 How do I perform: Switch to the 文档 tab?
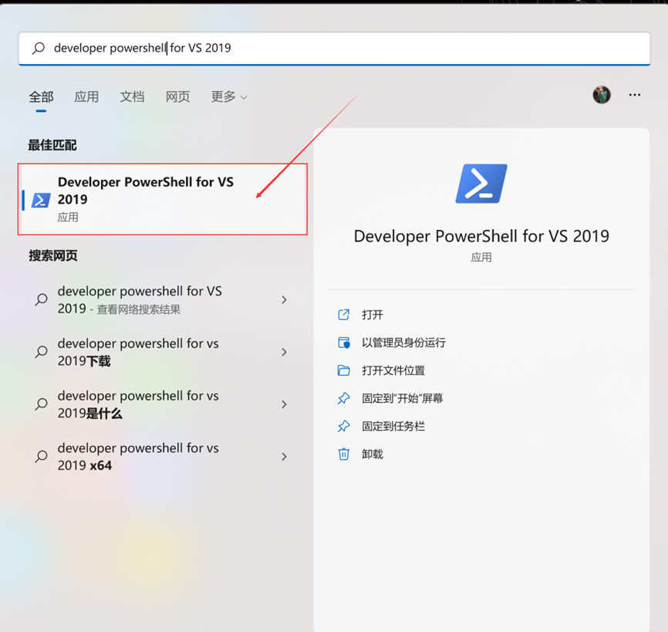coord(132,97)
